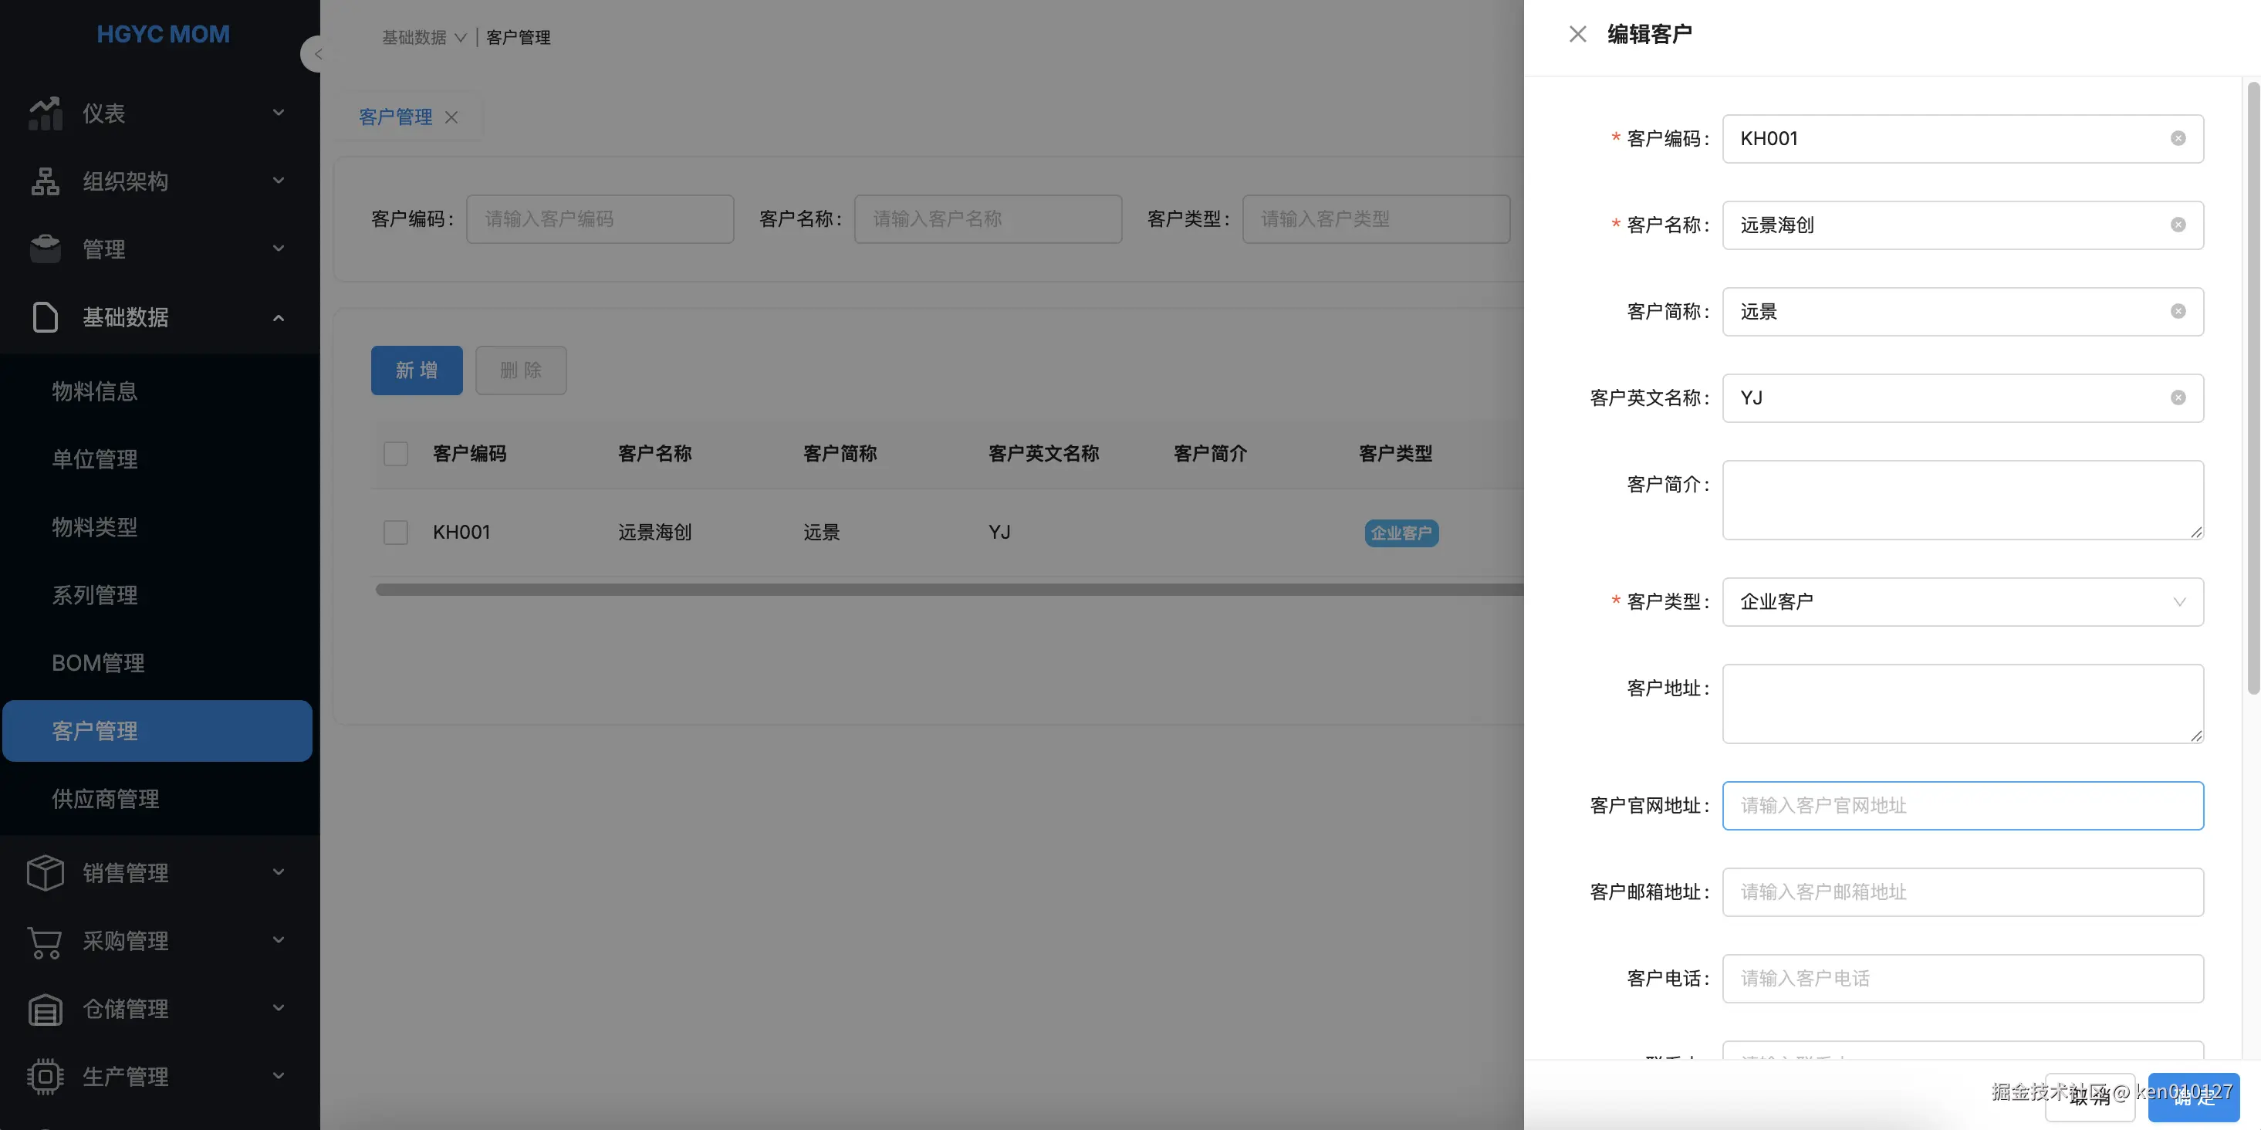Expand the 生产管理 sidebar menu
This screenshot has width=2261, height=1130.
279,1077
